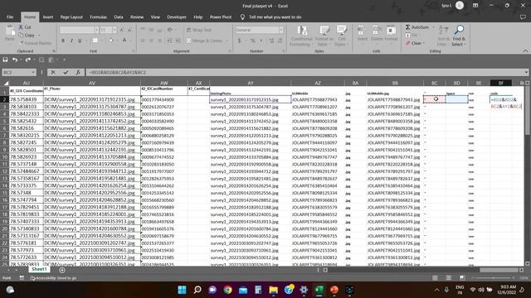The height and width of the screenshot is (298, 531).
Task: Open the Name Box dropdown
Action: [x=33, y=72]
